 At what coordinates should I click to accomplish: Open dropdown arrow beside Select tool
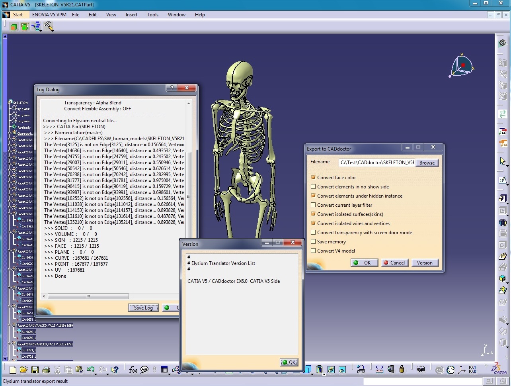pyautogui.click(x=507, y=165)
